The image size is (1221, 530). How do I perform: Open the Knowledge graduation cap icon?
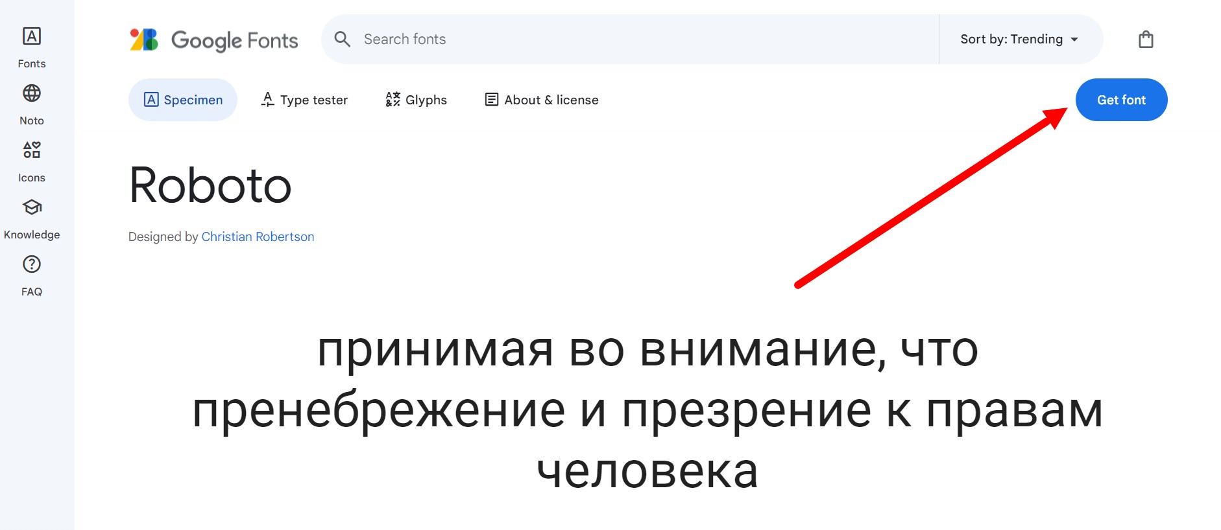click(32, 207)
